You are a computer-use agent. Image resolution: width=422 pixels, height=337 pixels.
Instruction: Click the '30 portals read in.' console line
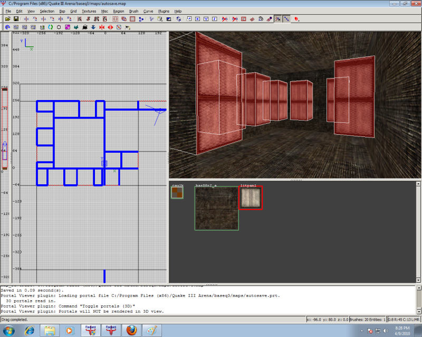click(31, 301)
